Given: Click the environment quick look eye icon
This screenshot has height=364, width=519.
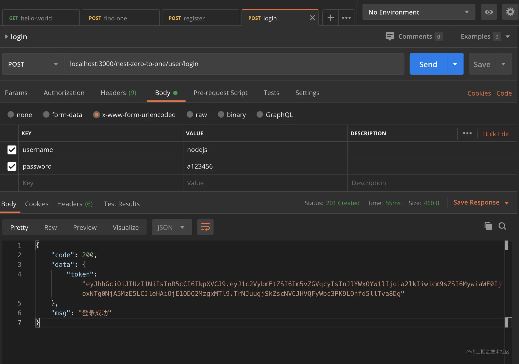Looking at the screenshot, I should 489,12.
